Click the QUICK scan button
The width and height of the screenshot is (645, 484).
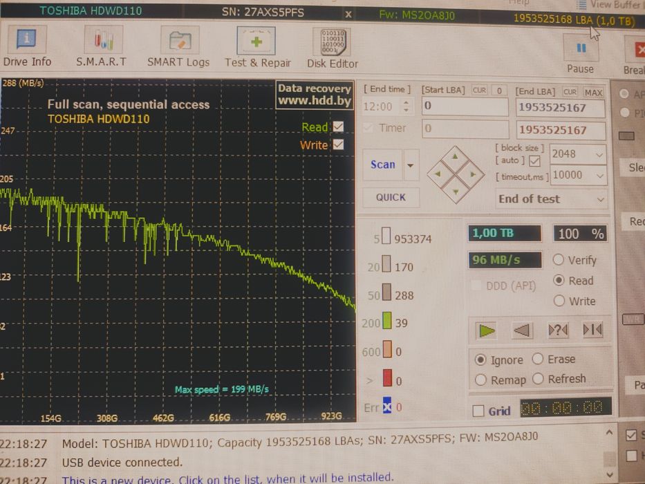pos(391,197)
